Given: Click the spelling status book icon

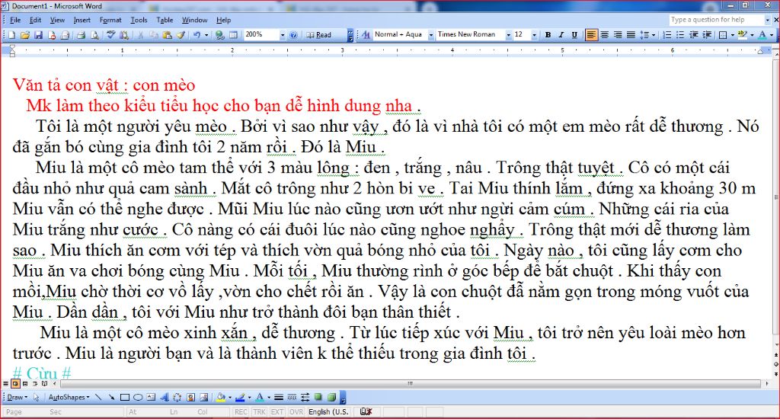Looking at the screenshot, I should tap(366, 411).
